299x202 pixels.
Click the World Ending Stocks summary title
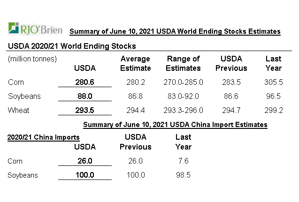coord(175,32)
